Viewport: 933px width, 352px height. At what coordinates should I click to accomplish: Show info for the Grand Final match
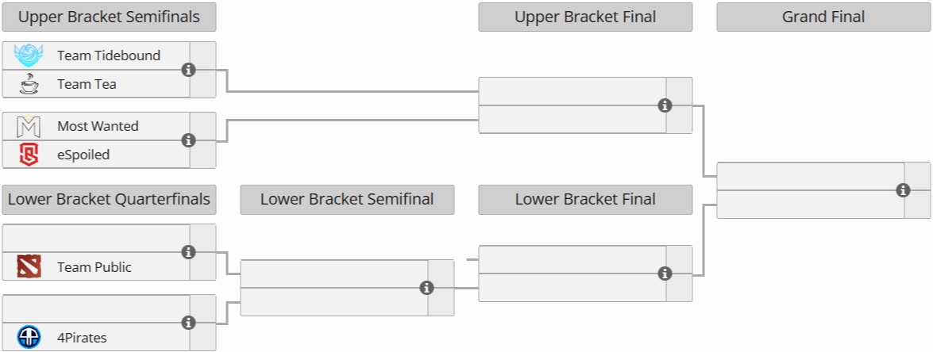(x=903, y=190)
